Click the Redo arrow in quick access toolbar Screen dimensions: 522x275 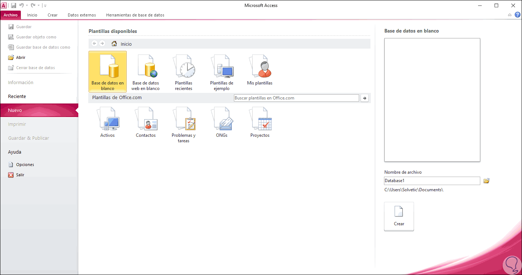tap(33, 5)
